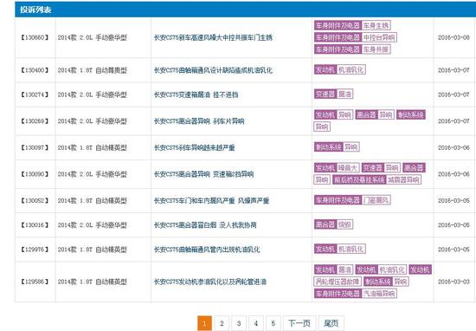Screen dimensions: 476x331
Task: Click the 机油乳化 tag in row 129976
Action: (351, 249)
